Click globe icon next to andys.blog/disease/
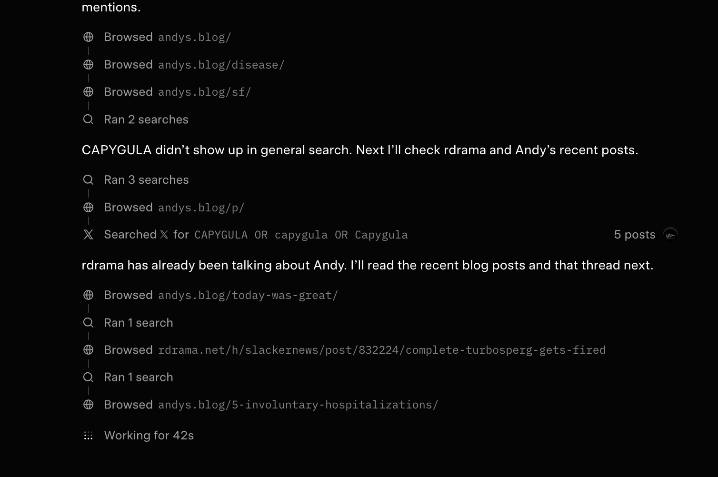The width and height of the screenshot is (718, 477). [x=88, y=65]
